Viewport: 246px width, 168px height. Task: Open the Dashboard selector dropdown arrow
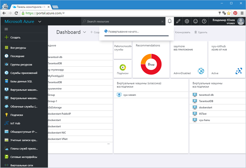tap(84, 32)
